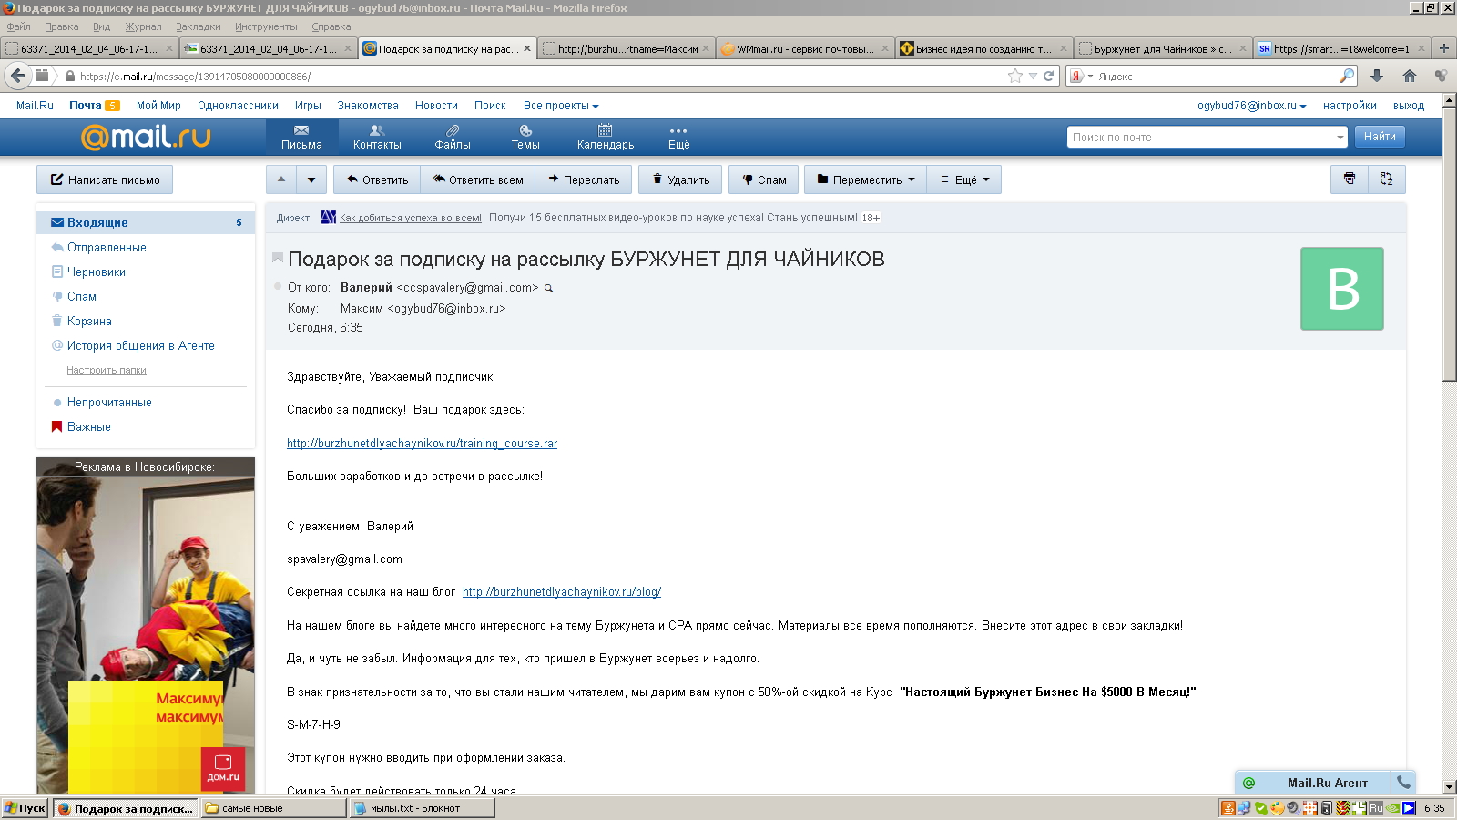
Task: Open the Ещё dots in the blue header
Action: 678,138
